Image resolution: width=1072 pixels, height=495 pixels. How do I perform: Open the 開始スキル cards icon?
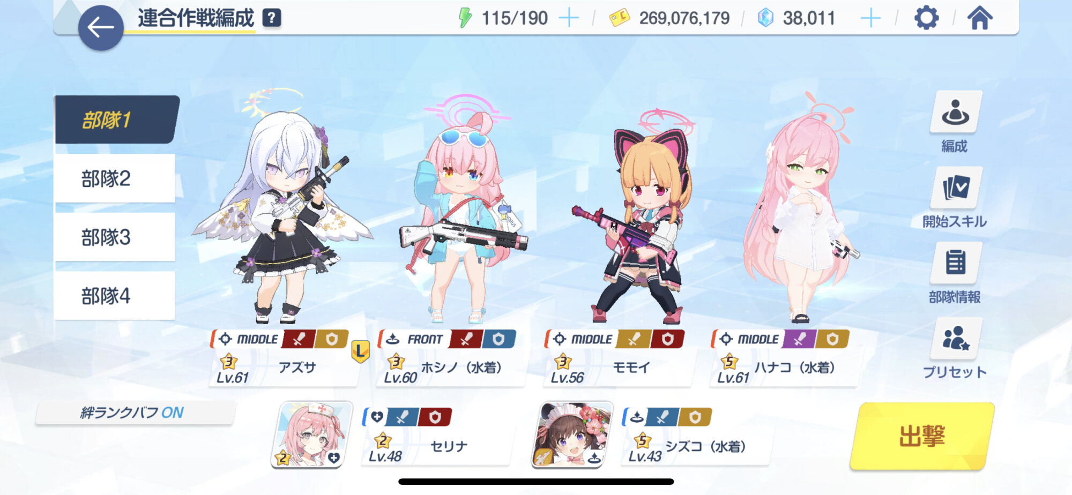click(x=955, y=187)
